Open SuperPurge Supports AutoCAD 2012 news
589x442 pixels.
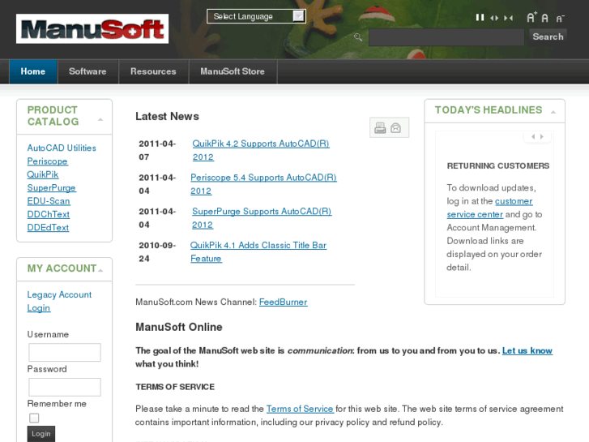(x=262, y=218)
